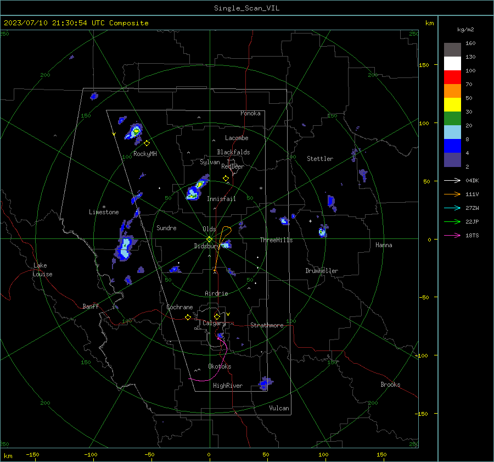Click the Calgary city label
This screenshot has height=462, width=494.
(x=214, y=323)
